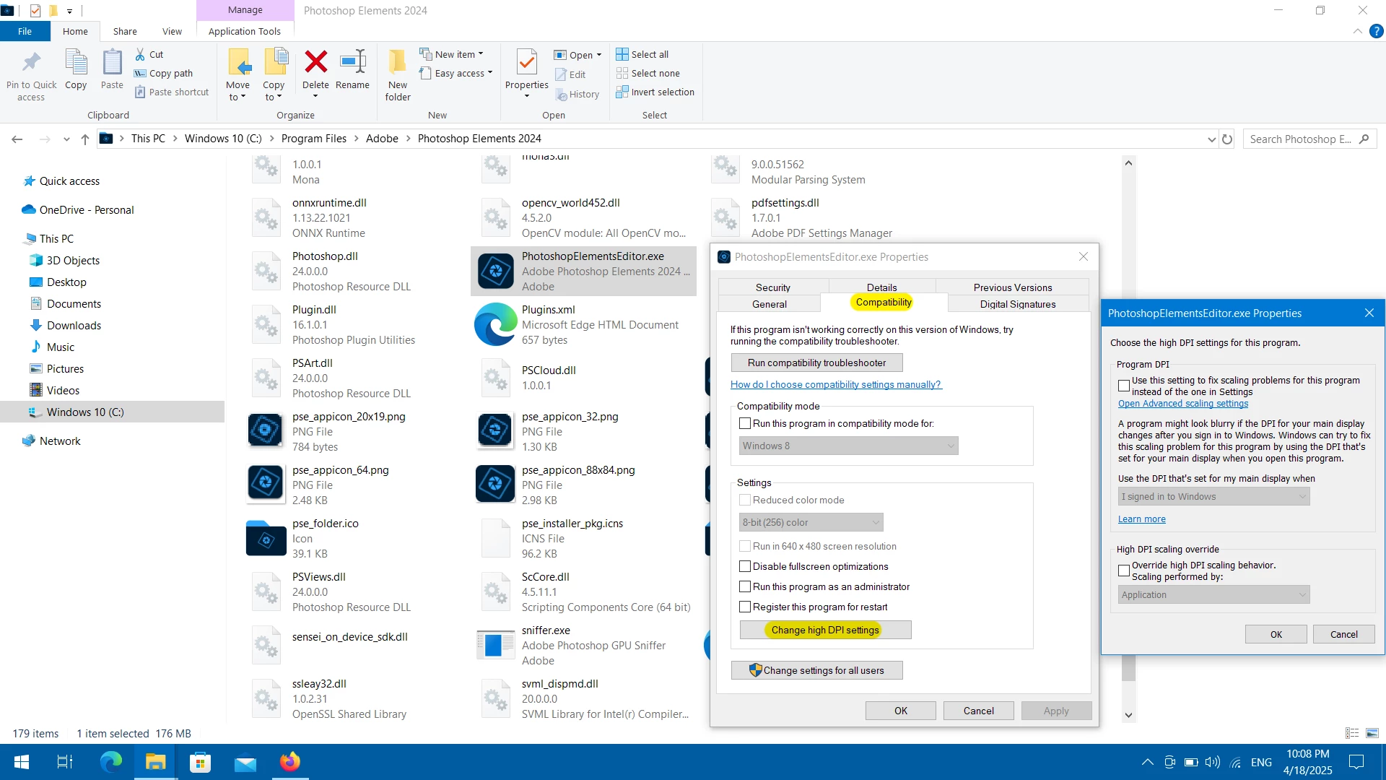This screenshot has height=780, width=1386.
Task: Select the sniffer.exe file icon
Action: [495, 644]
